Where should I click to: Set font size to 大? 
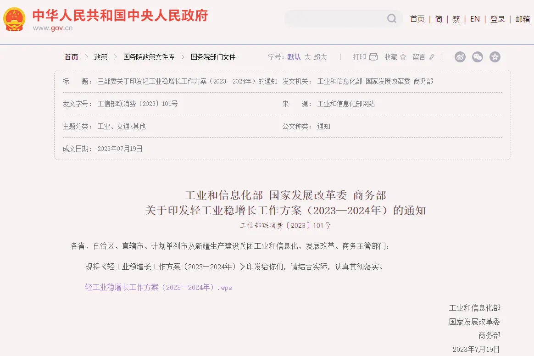click(x=307, y=57)
